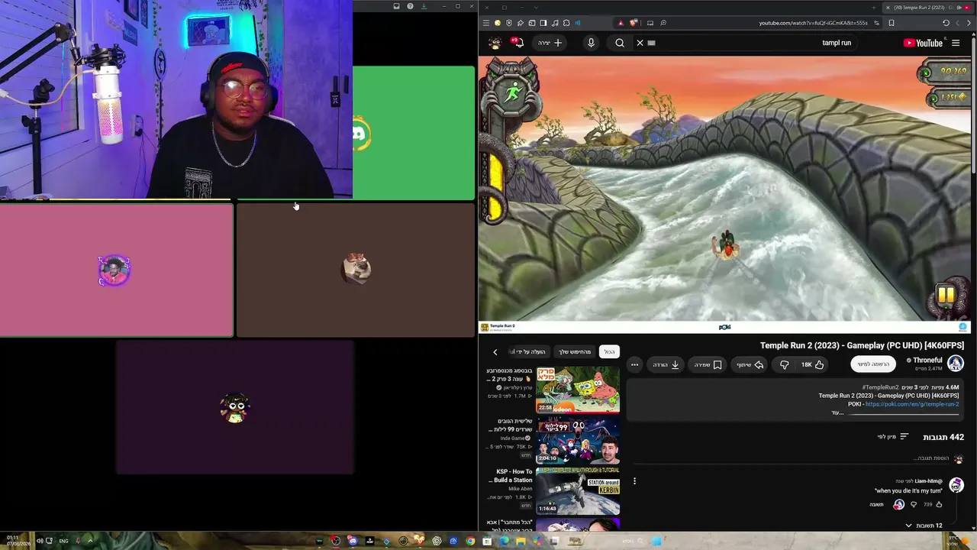
Task: Save the video to a playlist
Action: 708,365
